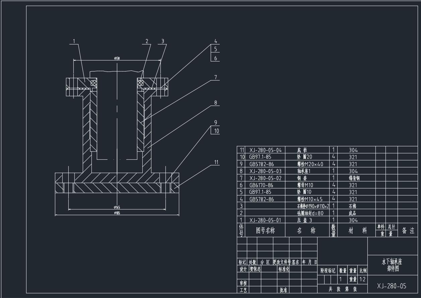421x298 pixels.
Task: Select the '年 月 日' date header
Action: coord(309,262)
